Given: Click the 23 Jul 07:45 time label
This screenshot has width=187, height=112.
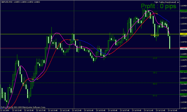Looking at the screenshot, I should coord(125,110).
